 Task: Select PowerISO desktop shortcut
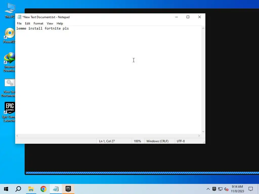click(9, 35)
